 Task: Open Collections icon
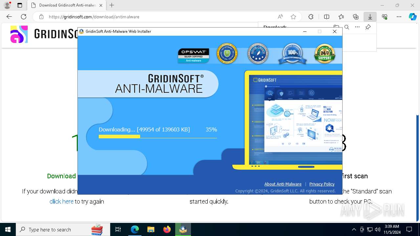click(356, 17)
